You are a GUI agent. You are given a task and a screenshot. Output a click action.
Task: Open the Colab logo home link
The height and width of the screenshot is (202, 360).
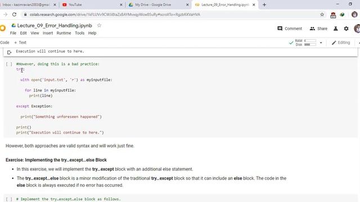[x=3, y=29]
